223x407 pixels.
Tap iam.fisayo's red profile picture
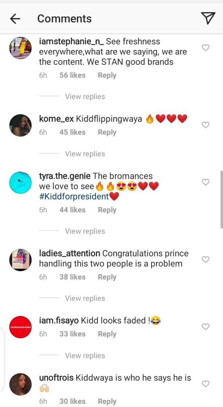[20, 327]
